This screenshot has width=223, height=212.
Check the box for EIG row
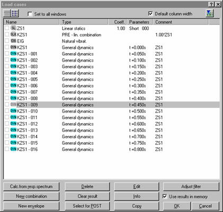click(7, 41)
